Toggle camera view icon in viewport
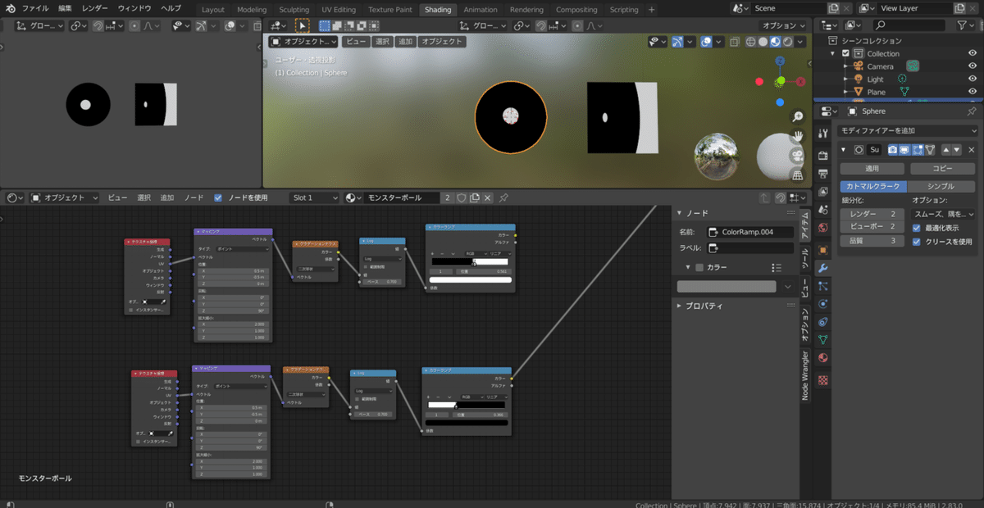 tap(797, 156)
